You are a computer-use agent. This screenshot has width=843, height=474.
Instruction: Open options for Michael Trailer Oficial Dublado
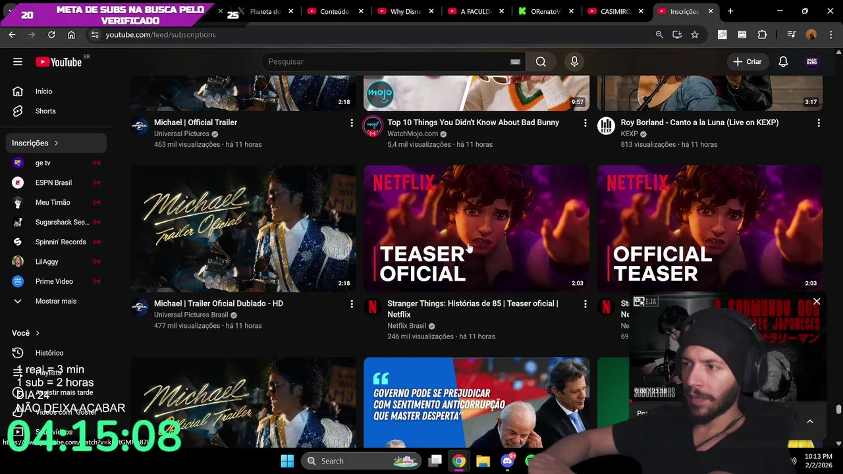pos(352,304)
